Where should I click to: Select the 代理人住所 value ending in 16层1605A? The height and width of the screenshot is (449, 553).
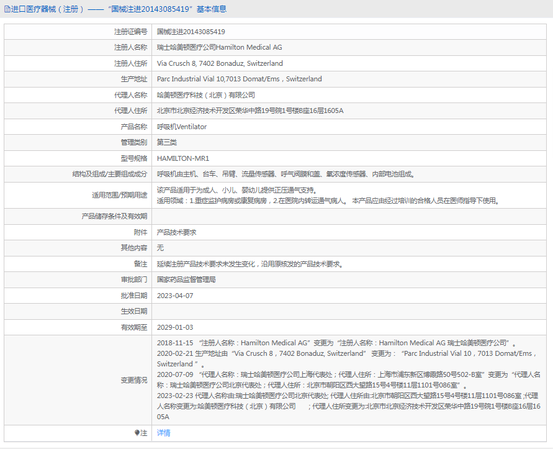tap(250, 111)
